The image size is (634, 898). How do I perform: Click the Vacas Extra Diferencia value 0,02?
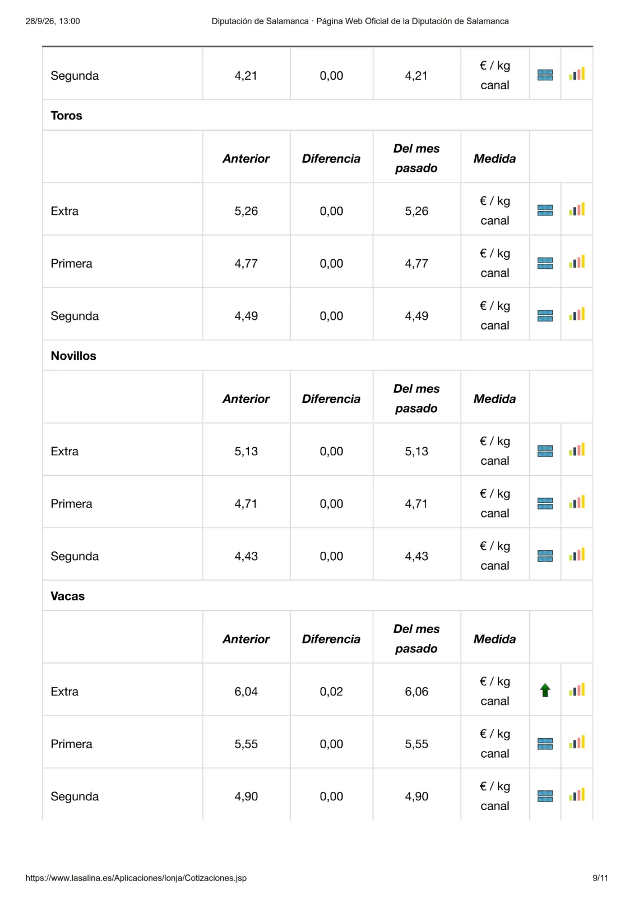331,691
